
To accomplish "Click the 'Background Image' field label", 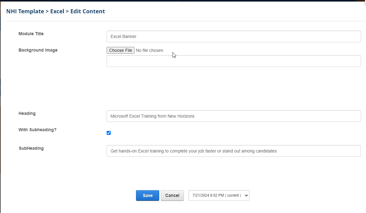I will pos(38,50).
